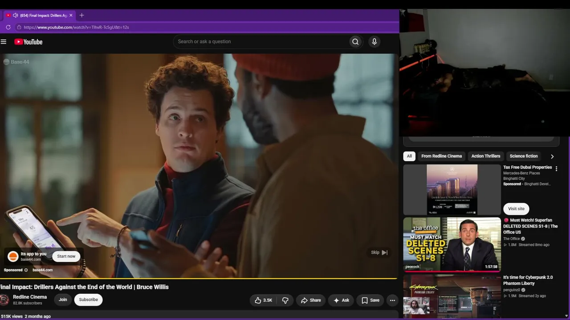Open the Must Watch Superfan Deleted Scenes title
This screenshot has width=570, height=320.
(530, 226)
